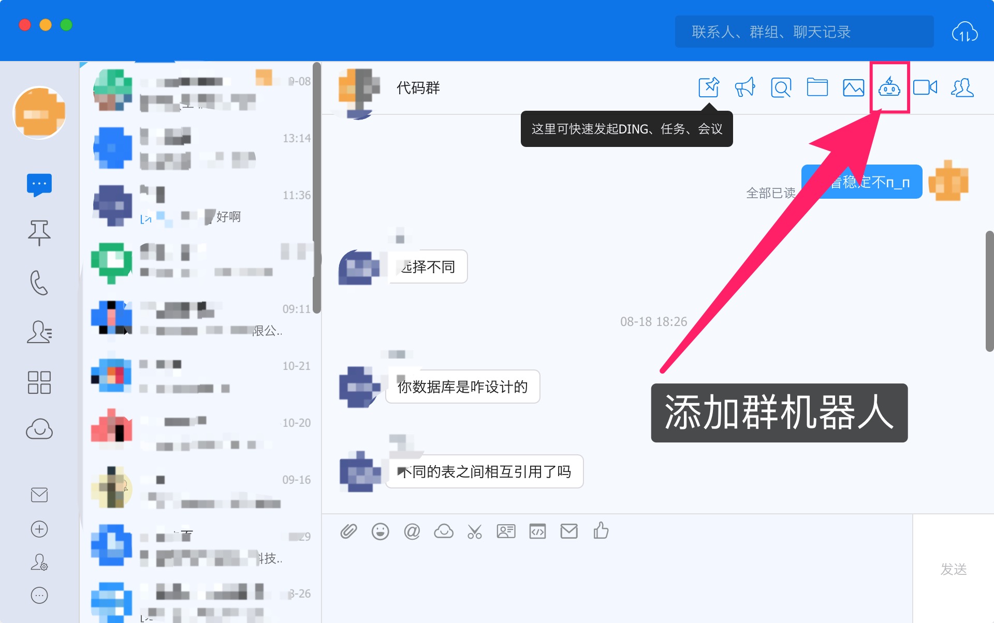Attach a file with paperclip icon
This screenshot has width=994, height=623.
click(348, 531)
